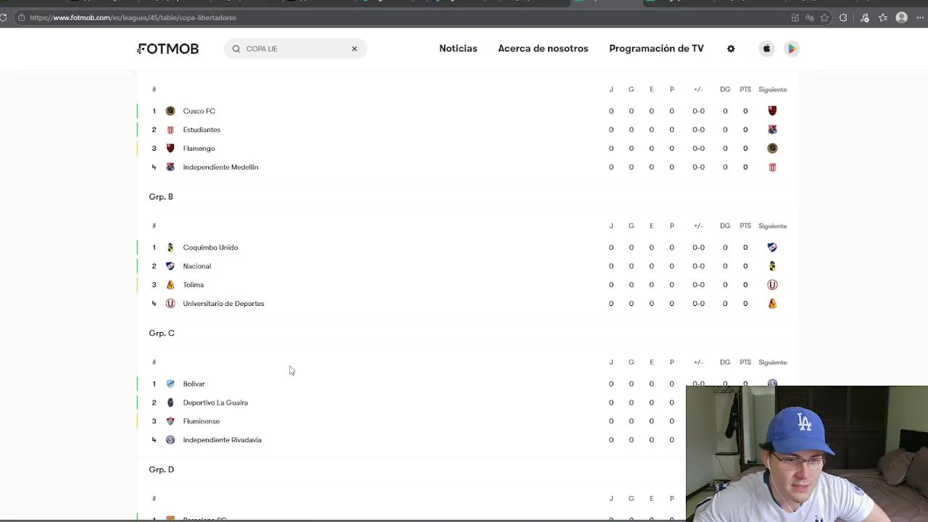This screenshot has width=928, height=522.
Task: Open next opponent crest in Tolima row
Action: pyautogui.click(x=772, y=285)
